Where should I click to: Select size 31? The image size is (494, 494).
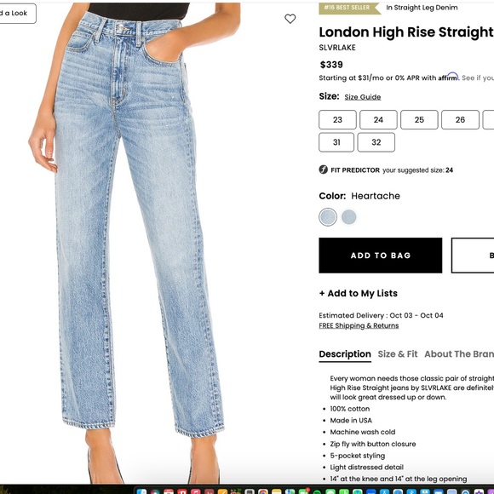point(336,142)
